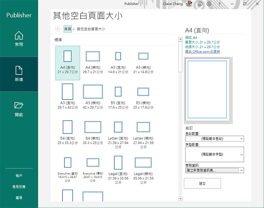The image size is (264, 208).
Task: Select the A3 (直向) page size
Action: point(68,96)
